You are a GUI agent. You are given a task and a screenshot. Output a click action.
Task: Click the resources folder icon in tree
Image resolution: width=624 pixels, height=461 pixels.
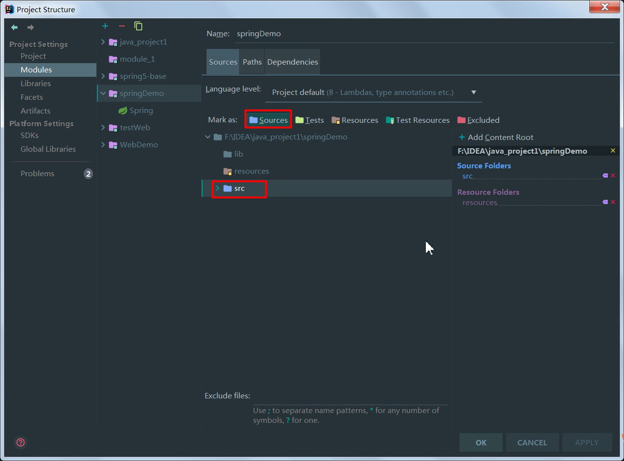click(228, 171)
